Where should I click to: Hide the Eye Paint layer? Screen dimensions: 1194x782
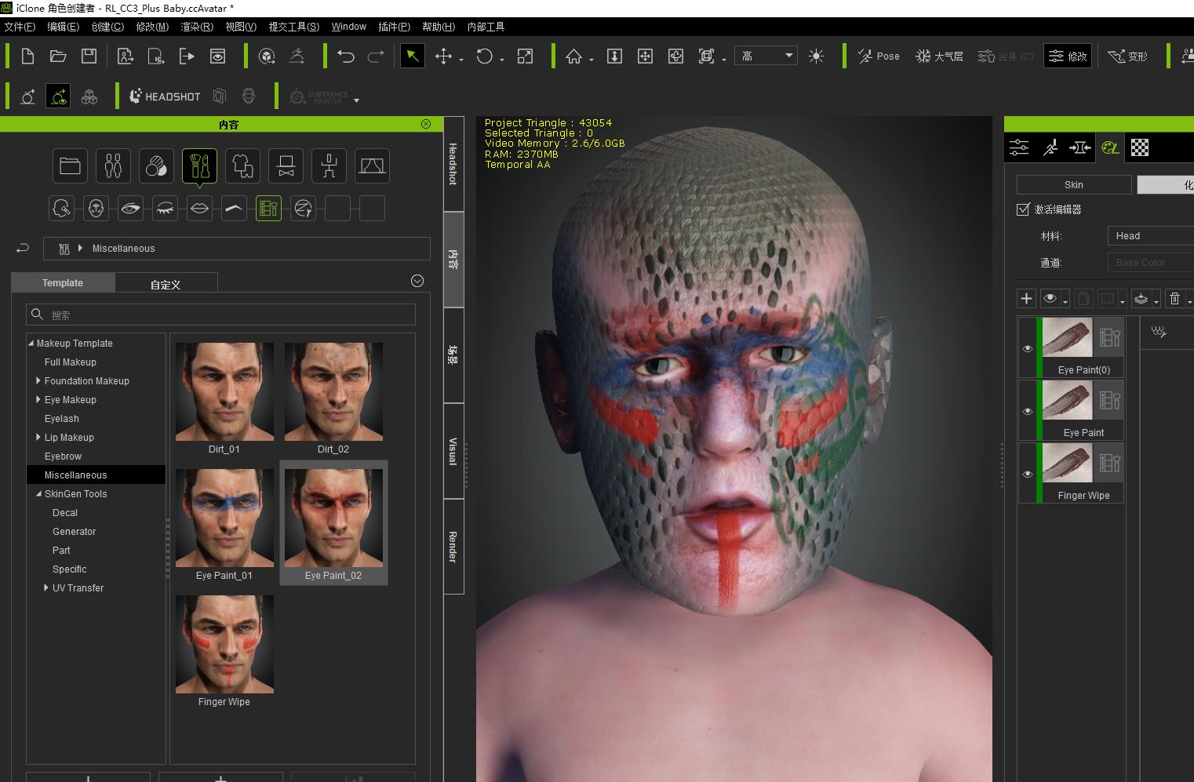[x=1028, y=411]
